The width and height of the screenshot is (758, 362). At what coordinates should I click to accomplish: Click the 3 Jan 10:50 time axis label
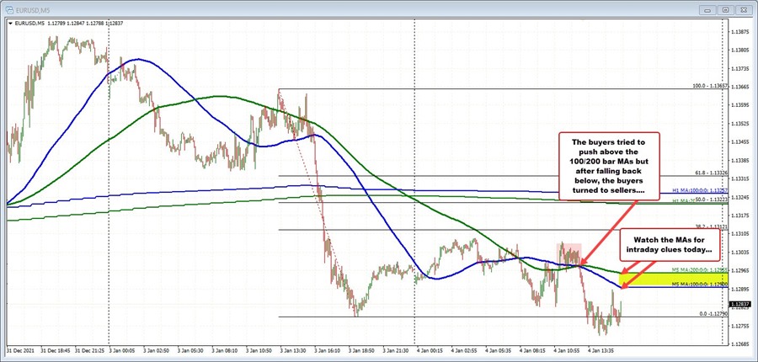pos(260,353)
